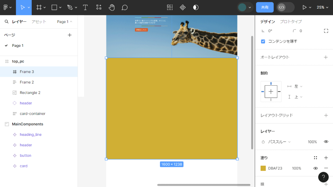Start the prototype presentation
Viewport: 333px width, 187px height.
(x=304, y=7)
